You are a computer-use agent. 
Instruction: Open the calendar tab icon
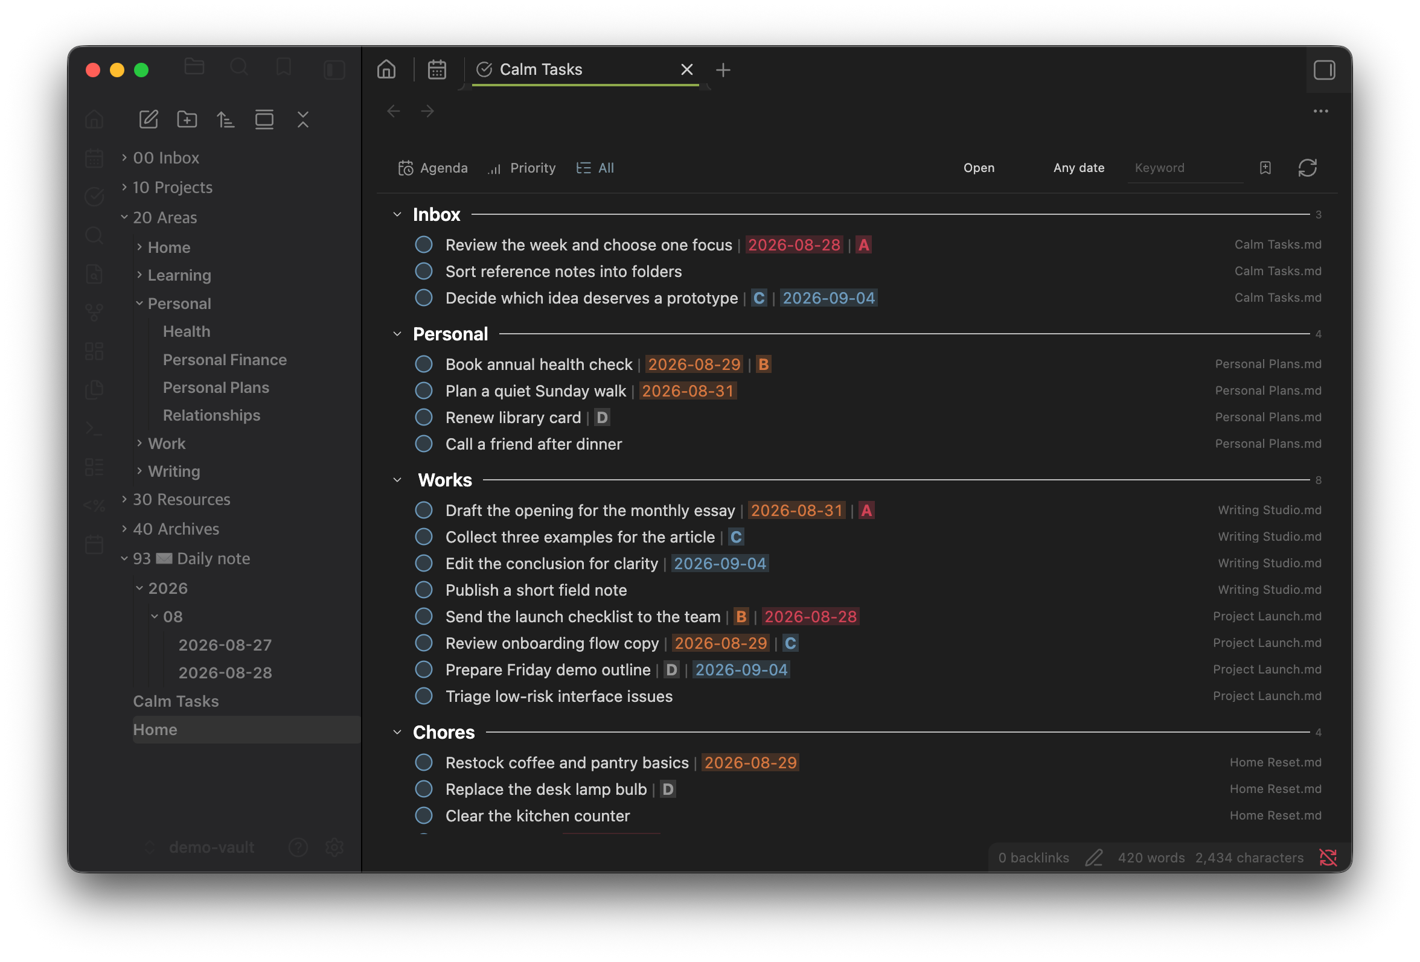tap(437, 69)
